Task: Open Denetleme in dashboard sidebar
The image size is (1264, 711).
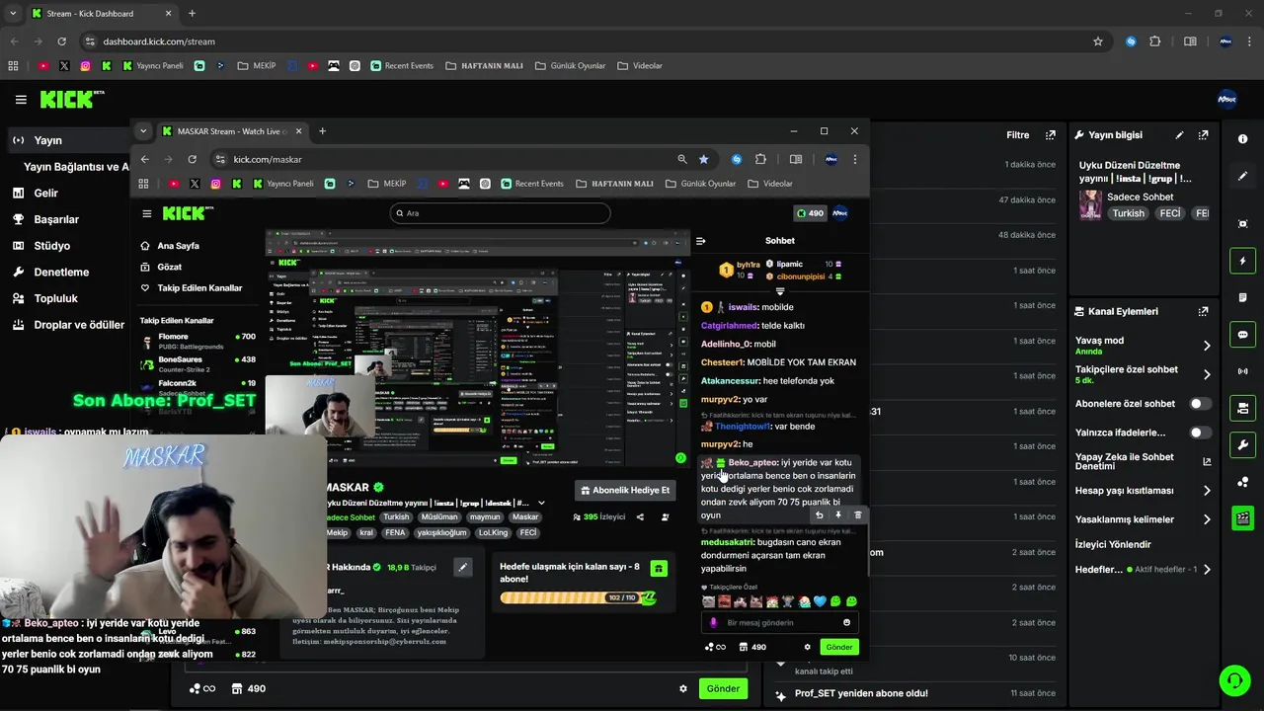Action: pyautogui.click(x=61, y=273)
